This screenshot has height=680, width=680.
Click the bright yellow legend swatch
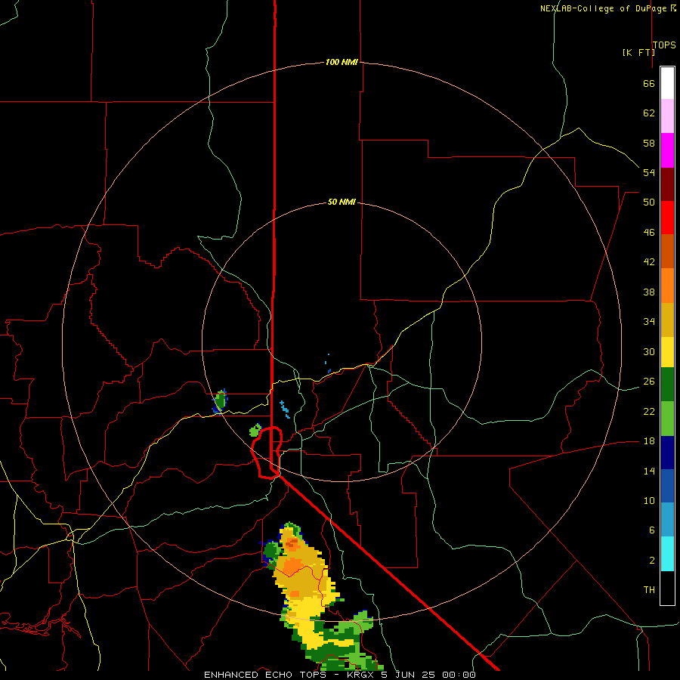667,352
